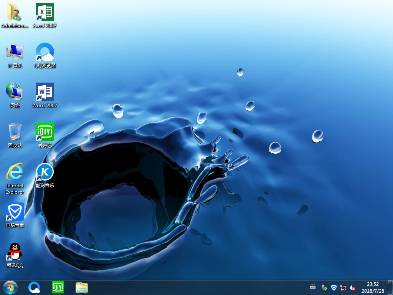
Task: Click the safely remove hardware tray icon
Action: tap(324, 288)
